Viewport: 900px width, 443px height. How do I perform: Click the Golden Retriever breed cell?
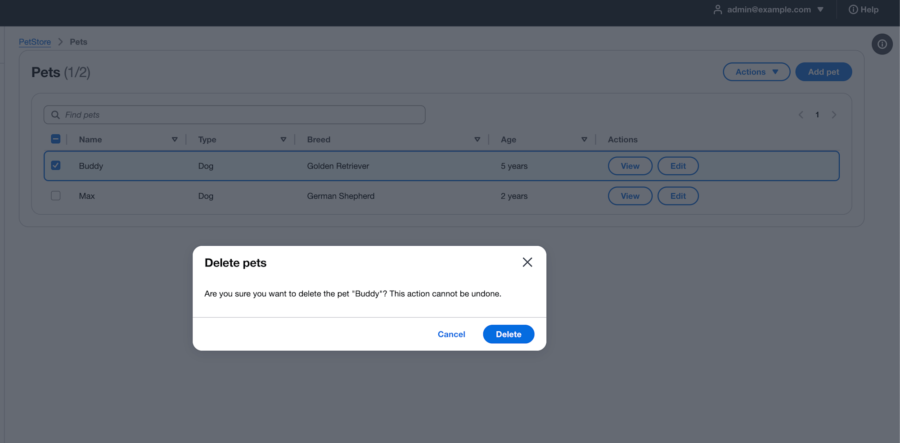point(338,166)
